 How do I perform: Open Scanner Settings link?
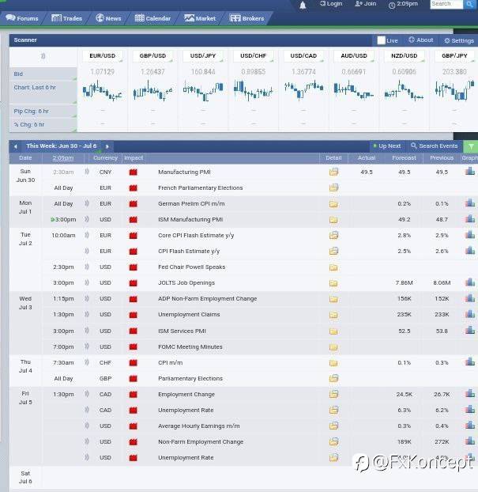[459, 40]
